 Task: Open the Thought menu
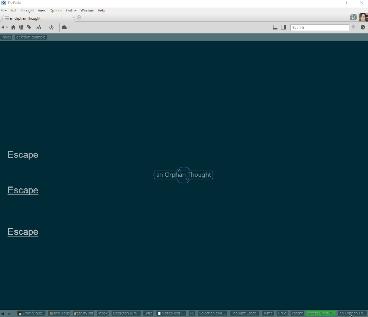pyautogui.click(x=27, y=10)
